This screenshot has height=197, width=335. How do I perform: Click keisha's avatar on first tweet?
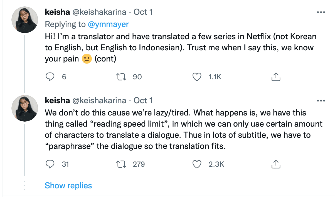click(24, 20)
